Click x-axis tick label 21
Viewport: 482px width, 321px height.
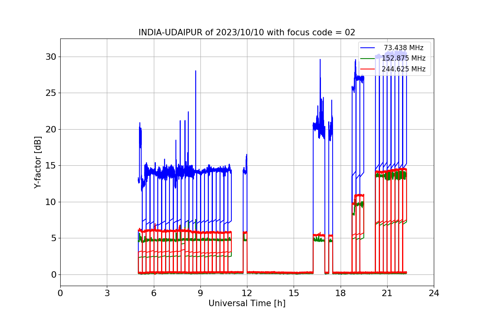(387, 293)
